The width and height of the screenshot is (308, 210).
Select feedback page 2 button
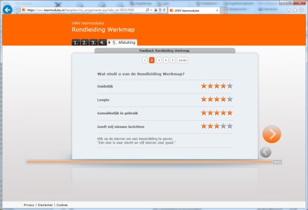click(x=152, y=60)
